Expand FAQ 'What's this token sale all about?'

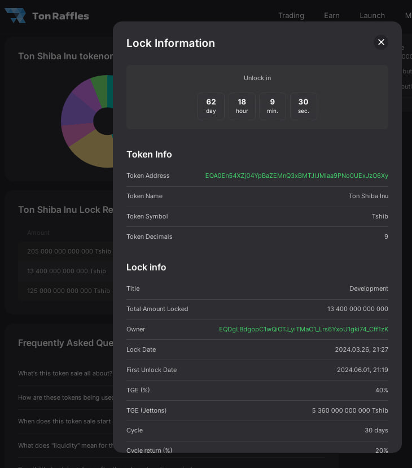(65, 373)
